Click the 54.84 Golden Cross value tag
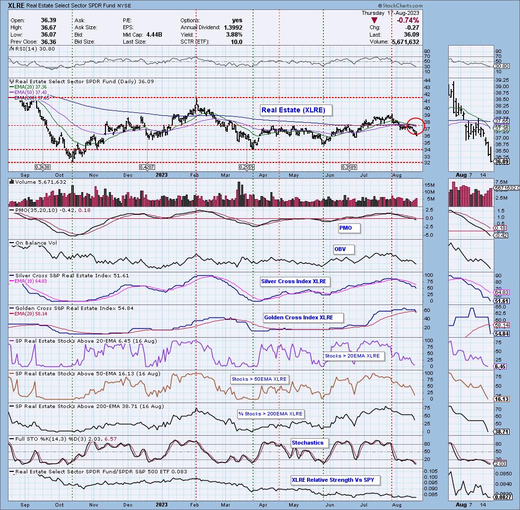 pyautogui.click(x=501, y=334)
